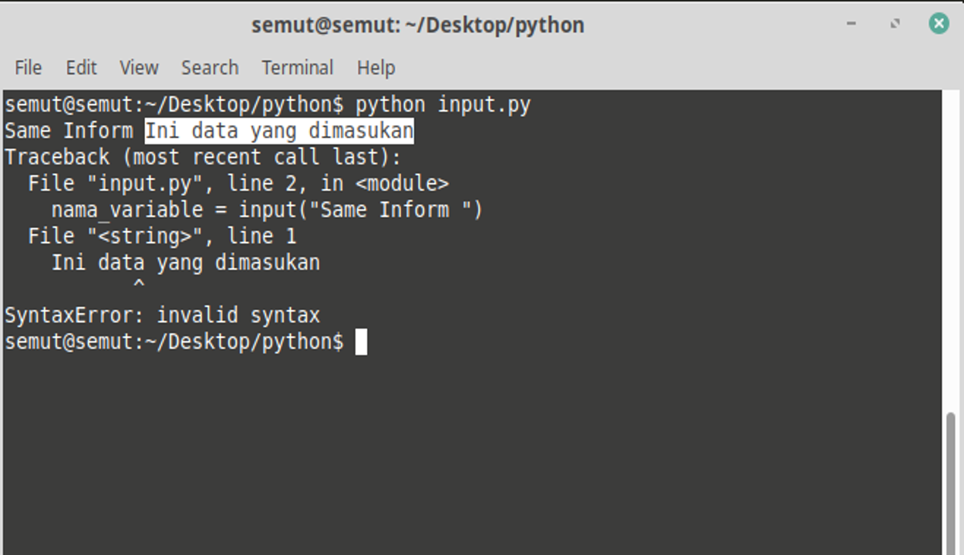
Task: Open the Search menu
Action: point(210,68)
